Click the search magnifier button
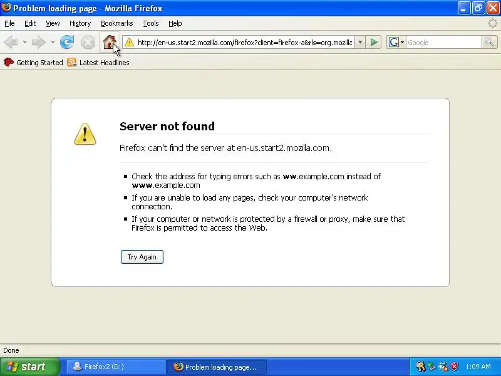Viewport: 501px width, 376px height. (x=489, y=42)
